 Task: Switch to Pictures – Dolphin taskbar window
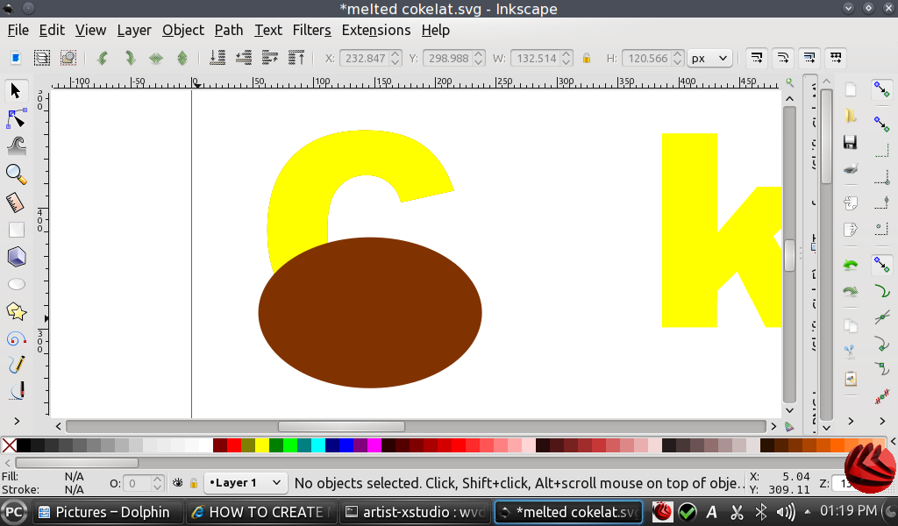(x=108, y=512)
